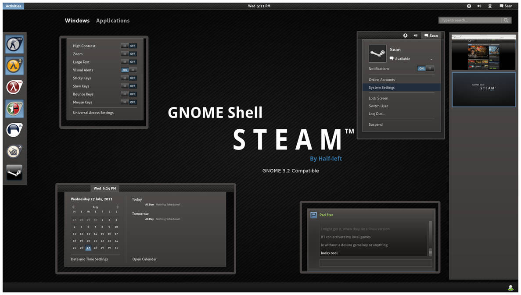521x295 pixels.
Task: Enable Sticky Keys switch
Action: coord(129,78)
